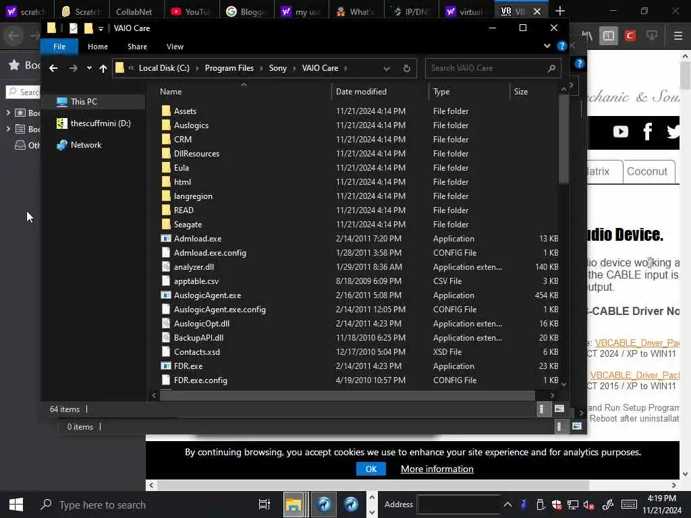Select FDR.exe.config file

pos(200,380)
